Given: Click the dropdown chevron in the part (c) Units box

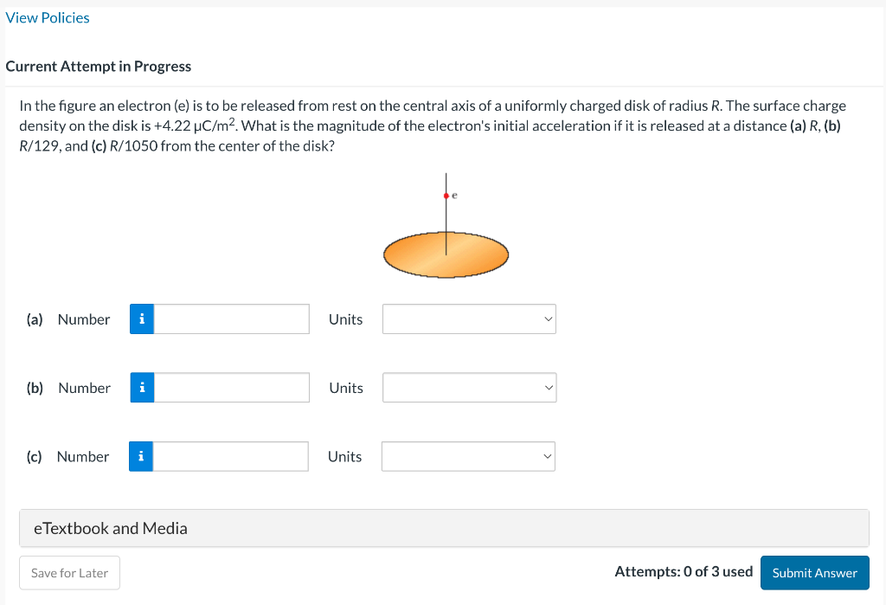Looking at the screenshot, I should (546, 456).
